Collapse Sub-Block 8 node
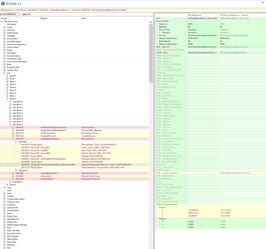The image size is (266, 249). pyautogui.click(x=10, y=124)
